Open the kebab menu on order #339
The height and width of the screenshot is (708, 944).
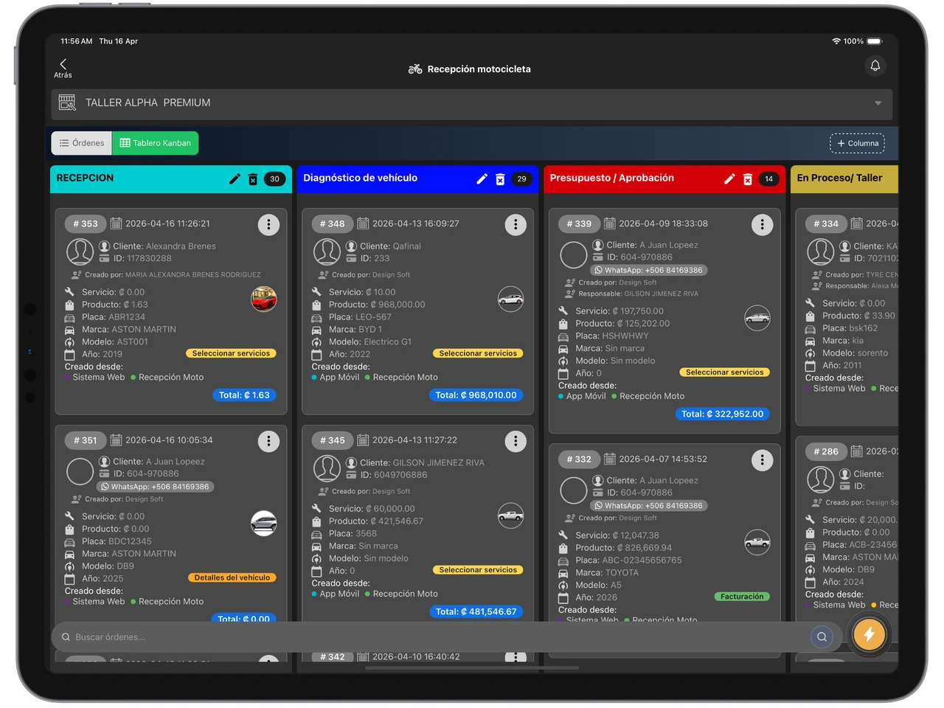click(762, 224)
